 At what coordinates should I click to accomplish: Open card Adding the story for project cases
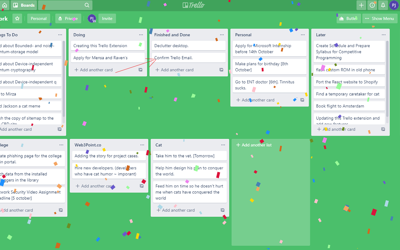point(109,156)
